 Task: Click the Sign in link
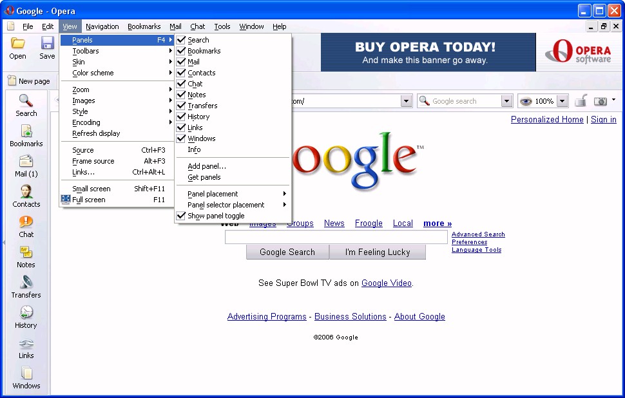click(604, 120)
